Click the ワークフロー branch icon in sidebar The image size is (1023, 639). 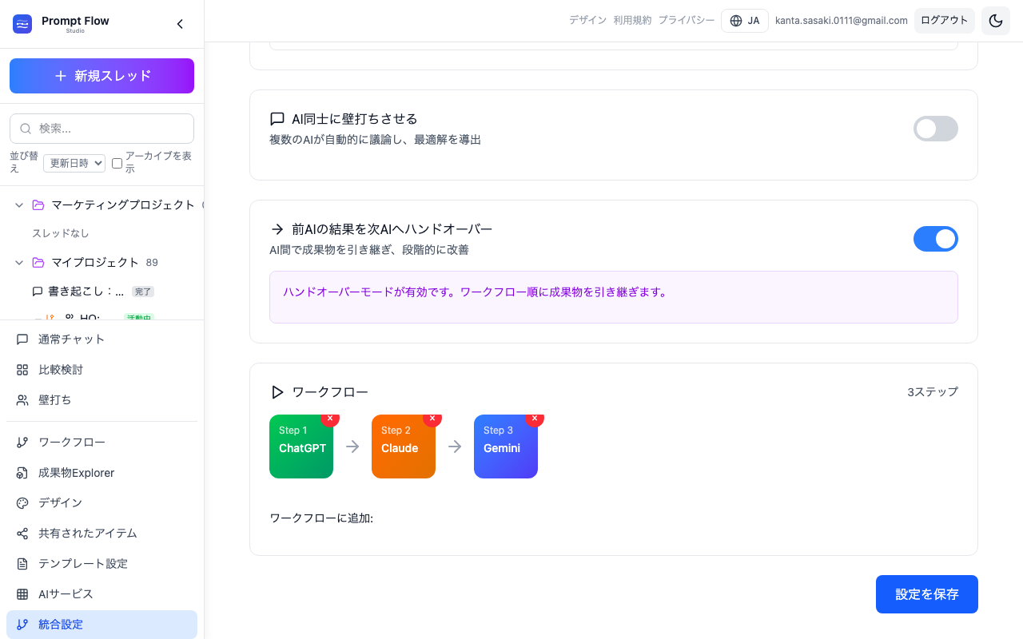tap(22, 443)
